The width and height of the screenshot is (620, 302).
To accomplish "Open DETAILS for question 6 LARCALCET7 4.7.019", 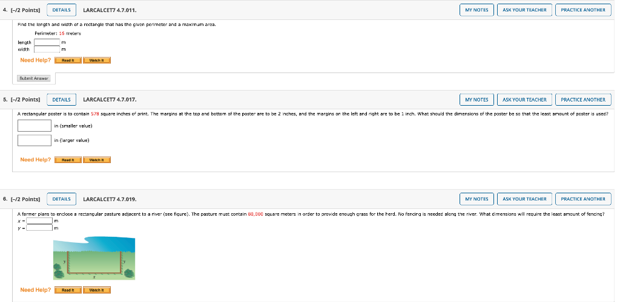I will pyautogui.click(x=62, y=199).
